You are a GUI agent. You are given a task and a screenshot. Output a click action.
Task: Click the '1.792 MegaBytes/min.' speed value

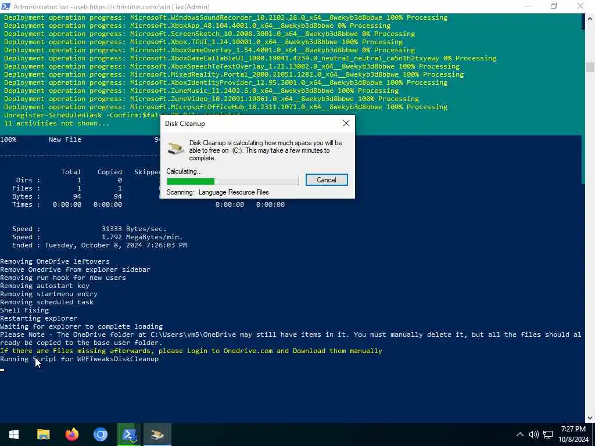click(142, 237)
